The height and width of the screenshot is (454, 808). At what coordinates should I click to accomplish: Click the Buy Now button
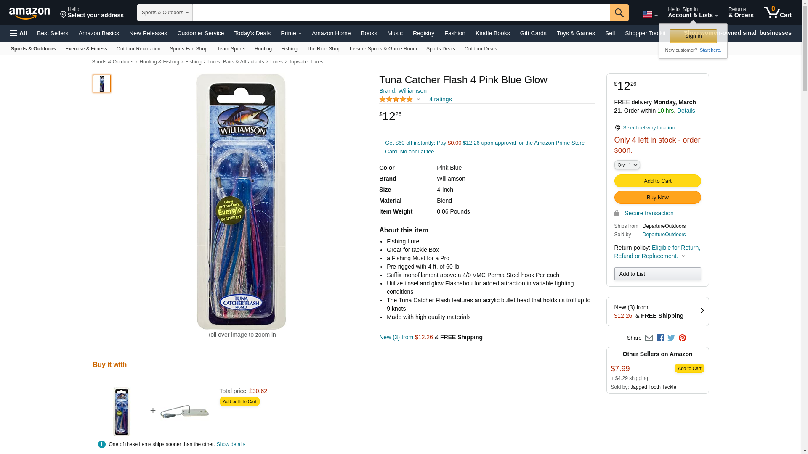[x=657, y=198]
